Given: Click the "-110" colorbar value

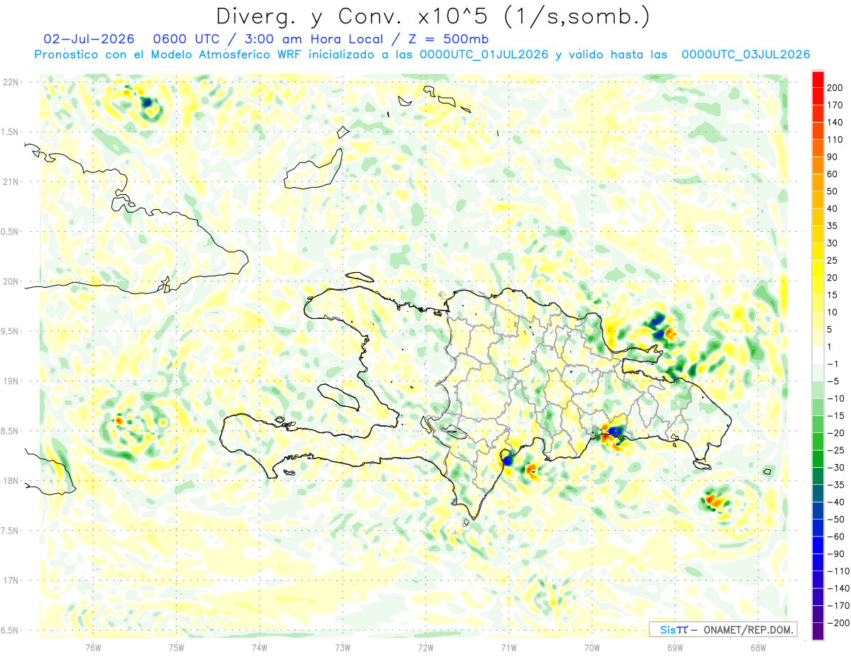Looking at the screenshot, I should pos(839,571).
